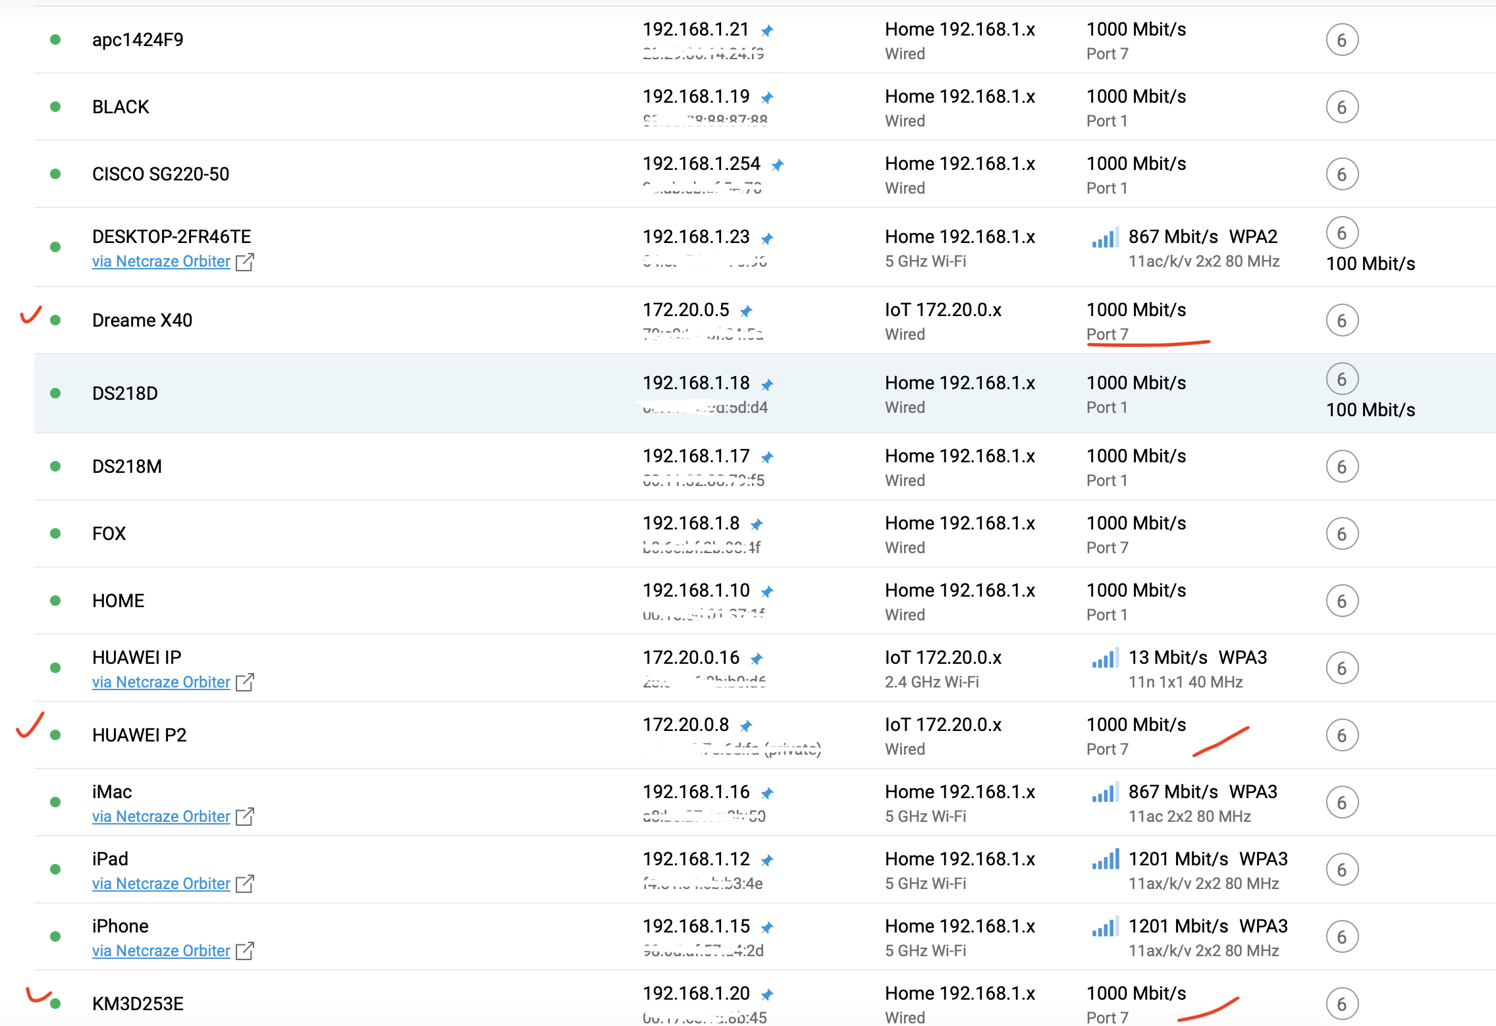Click pin icon next to 172.20.0.5
1496x1026 pixels.
click(x=746, y=311)
